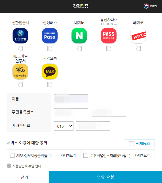Focus the first 주민등록번호 input box
The width and height of the screenshot is (162, 183).
point(71,113)
